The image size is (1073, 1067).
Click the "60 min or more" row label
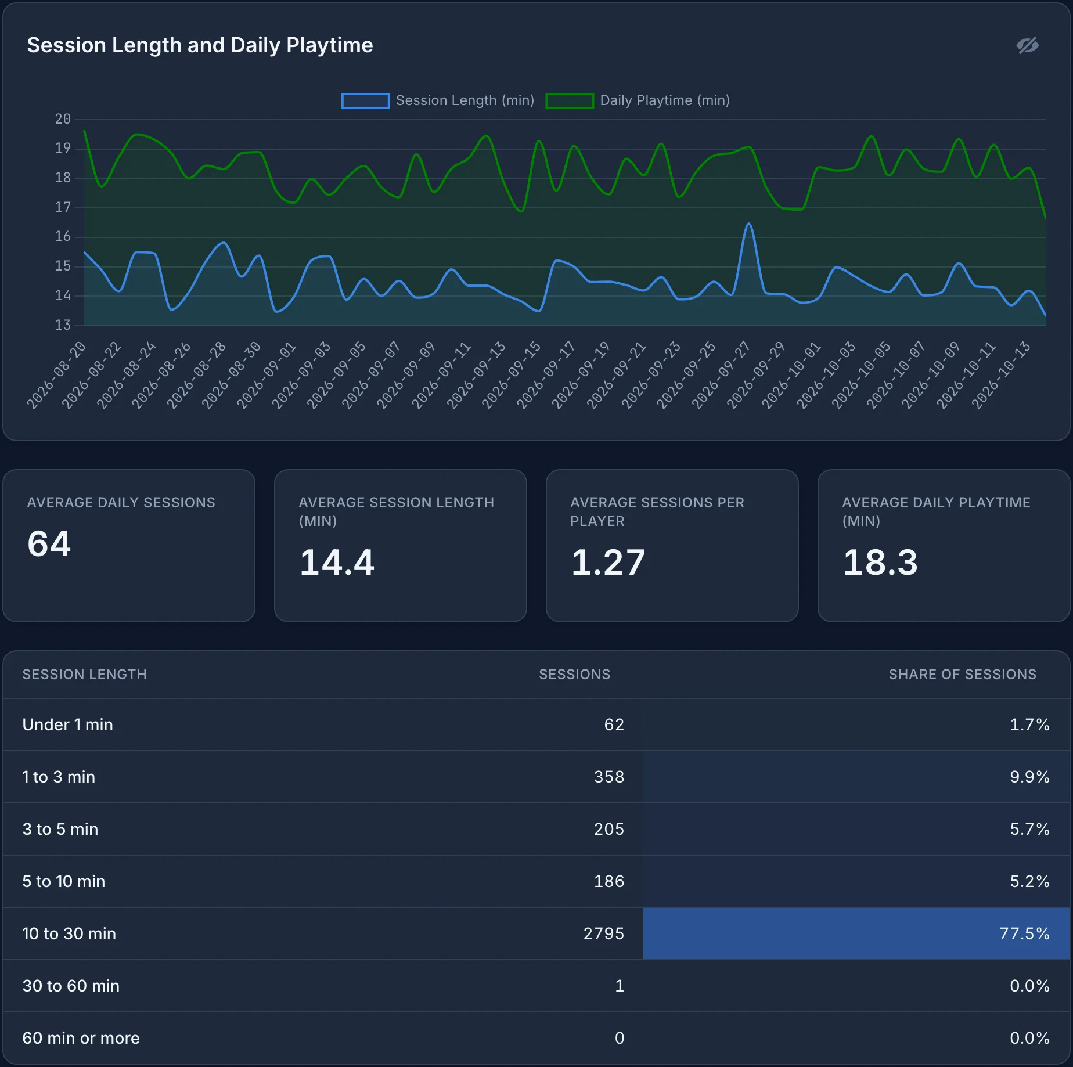[81, 1038]
